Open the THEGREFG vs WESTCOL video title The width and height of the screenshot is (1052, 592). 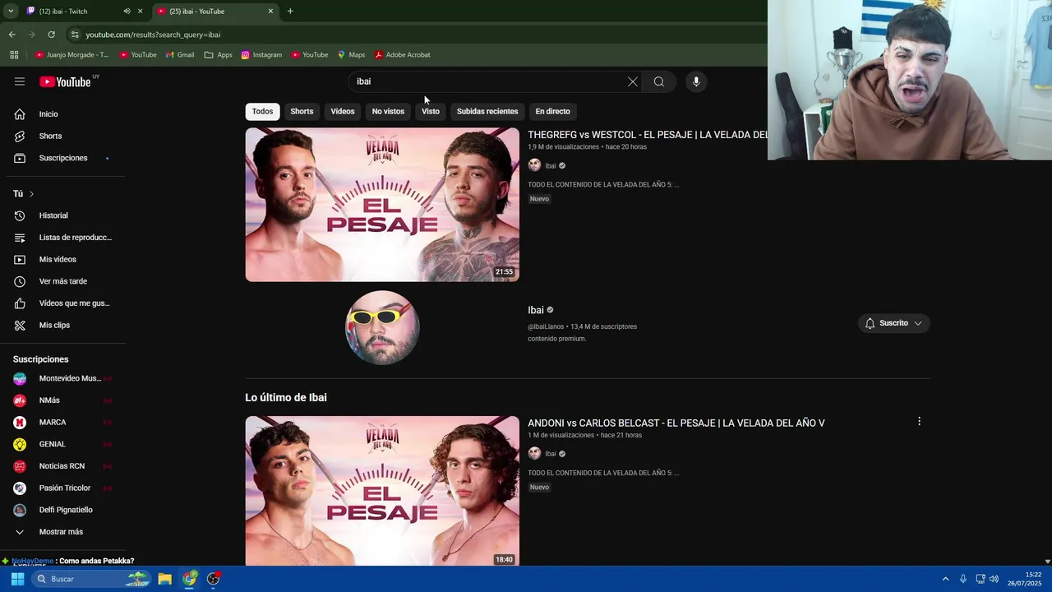click(648, 135)
